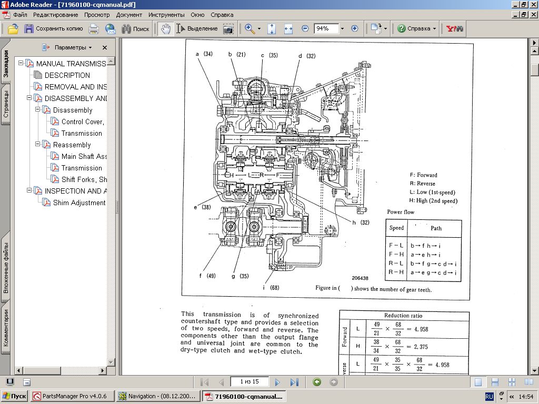The width and height of the screenshot is (539, 404).
Task: Click Сохранить копию button
Action: [54, 29]
